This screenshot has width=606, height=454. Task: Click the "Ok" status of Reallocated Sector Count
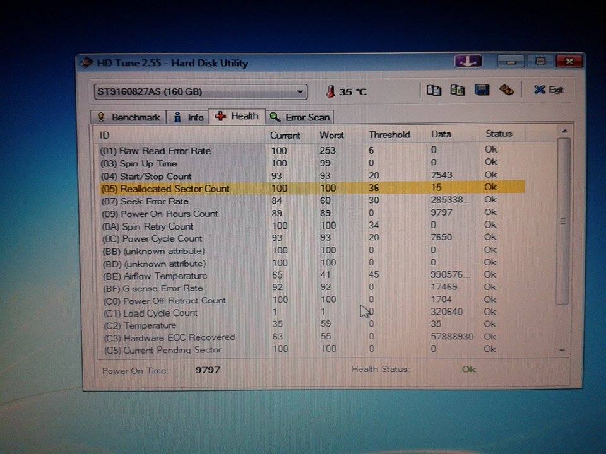491,187
